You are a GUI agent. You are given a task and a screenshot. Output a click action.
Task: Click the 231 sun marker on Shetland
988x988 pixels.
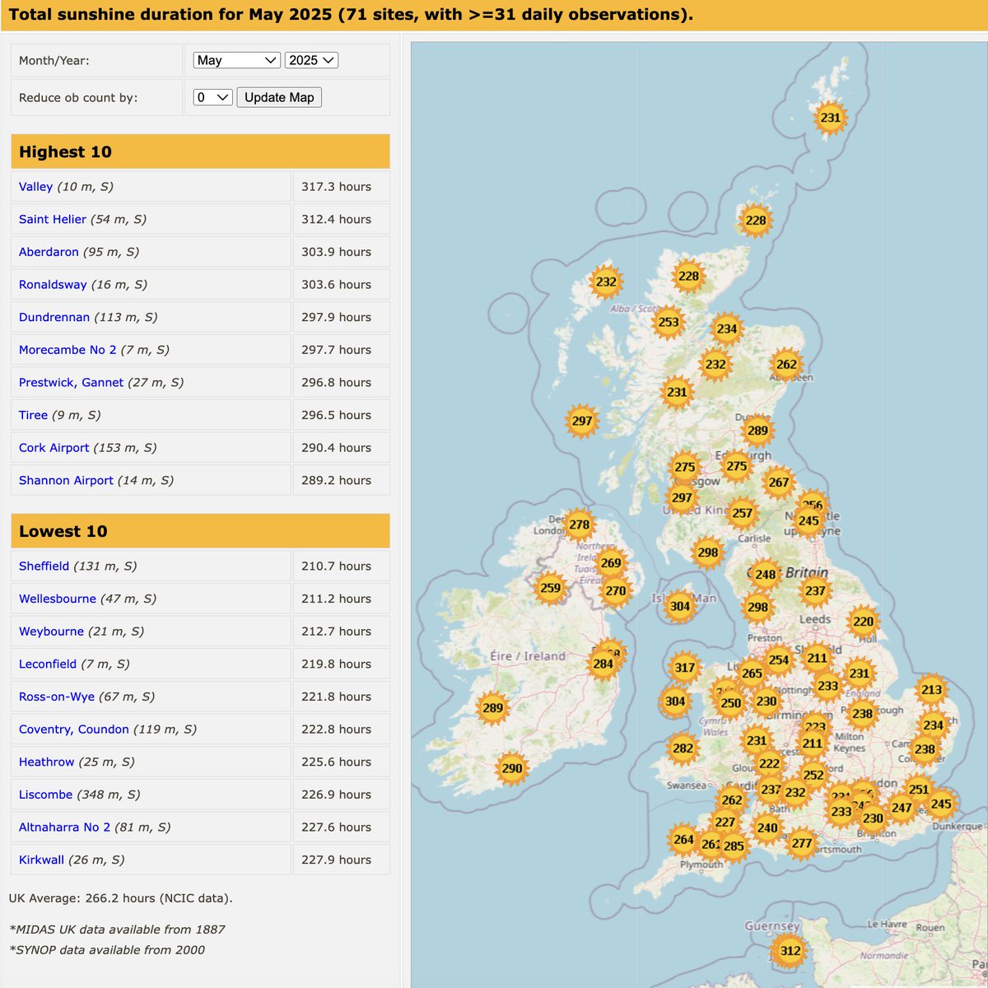click(x=831, y=118)
